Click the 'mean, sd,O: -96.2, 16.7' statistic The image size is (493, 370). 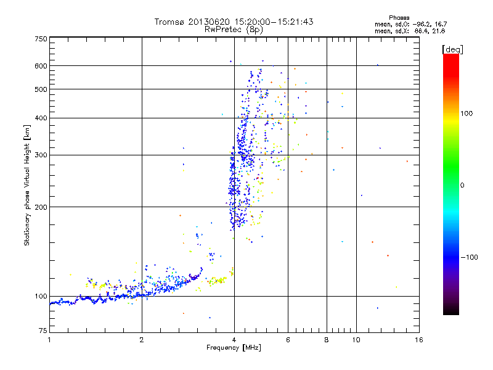(410, 24)
